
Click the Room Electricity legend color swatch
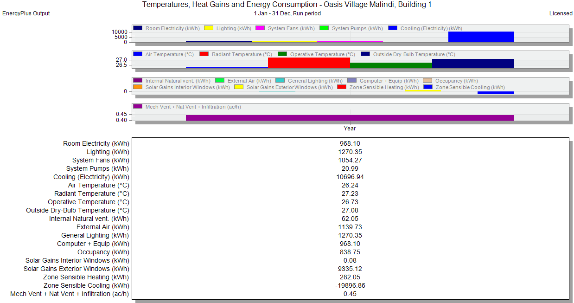click(x=137, y=28)
